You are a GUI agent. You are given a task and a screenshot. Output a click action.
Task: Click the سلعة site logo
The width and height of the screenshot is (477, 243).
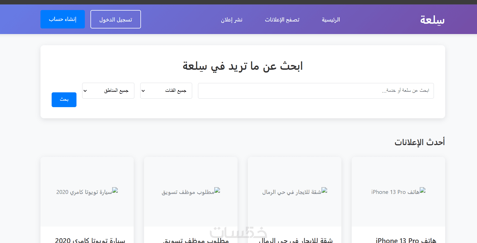pos(432,20)
